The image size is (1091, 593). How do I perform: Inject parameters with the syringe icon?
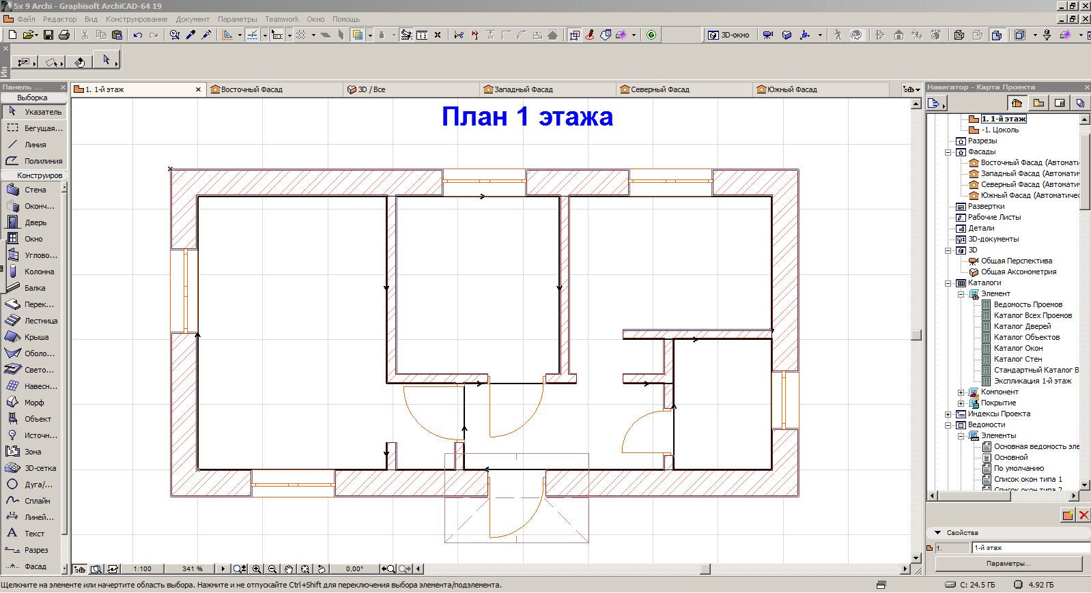(x=207, y=35)
